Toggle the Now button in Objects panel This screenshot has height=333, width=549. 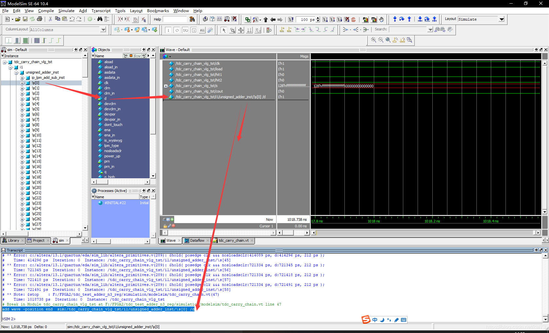135,56
